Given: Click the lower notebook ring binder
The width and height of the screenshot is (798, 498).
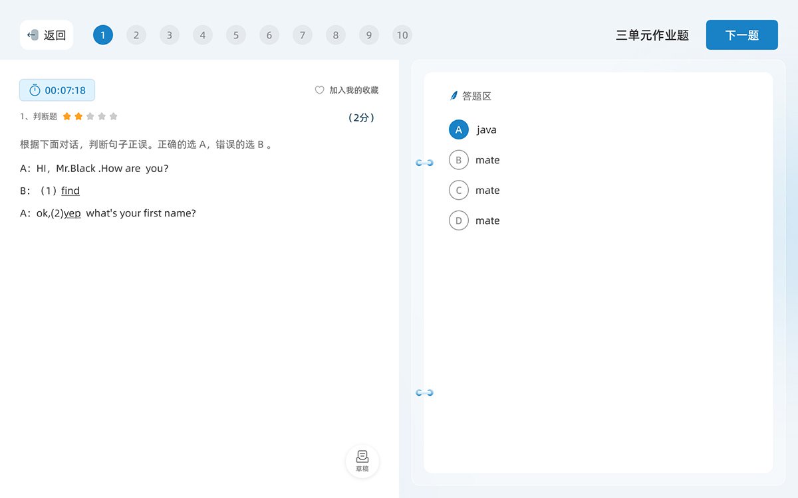Looking at the screenshot, I should pyautogui.click(x=424, y=392).
